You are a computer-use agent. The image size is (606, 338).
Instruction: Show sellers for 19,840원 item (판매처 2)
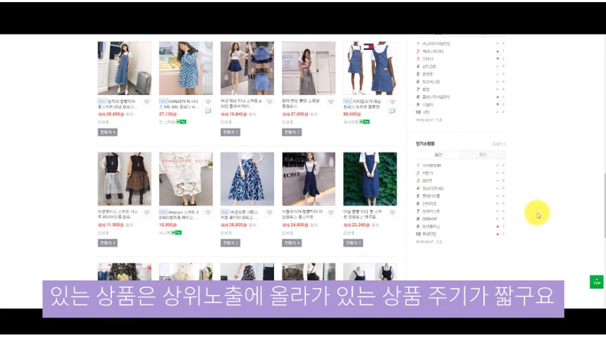point(230,132)
